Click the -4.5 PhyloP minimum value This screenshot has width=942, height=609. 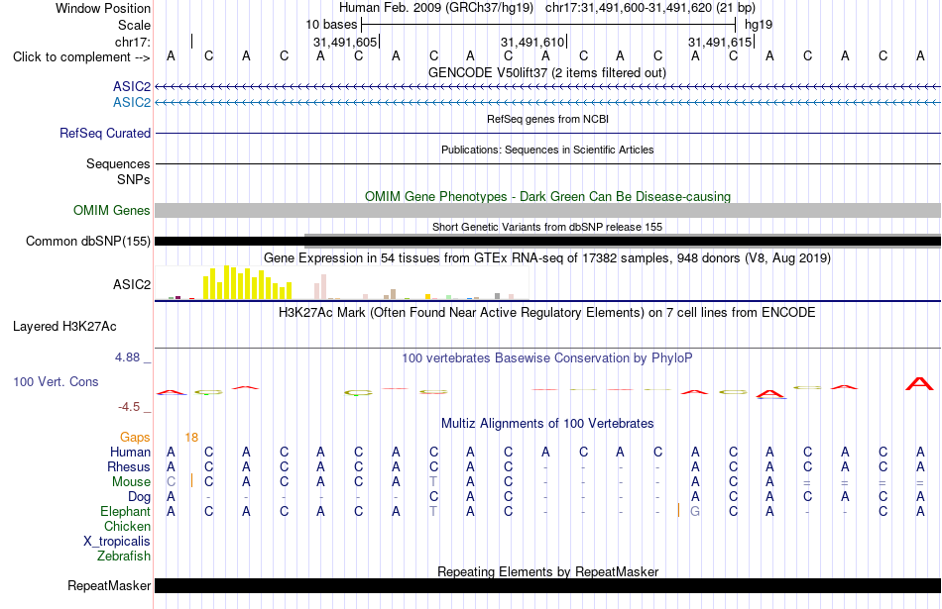coord(129,407)
